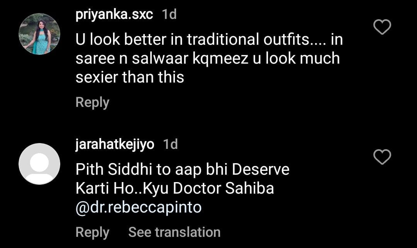
Task: Like priyanka.sxc's comment with the heart
Action: pyautogui.click(x=383, y=27)
